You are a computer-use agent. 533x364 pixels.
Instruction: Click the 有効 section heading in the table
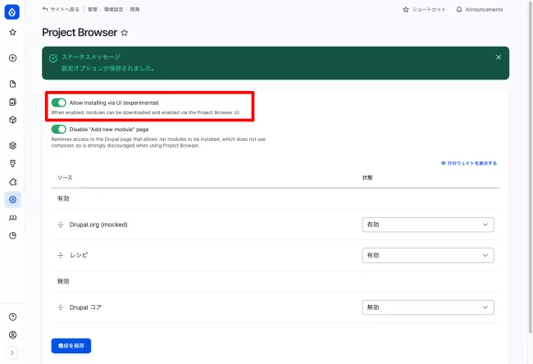(x=63, y=198)
